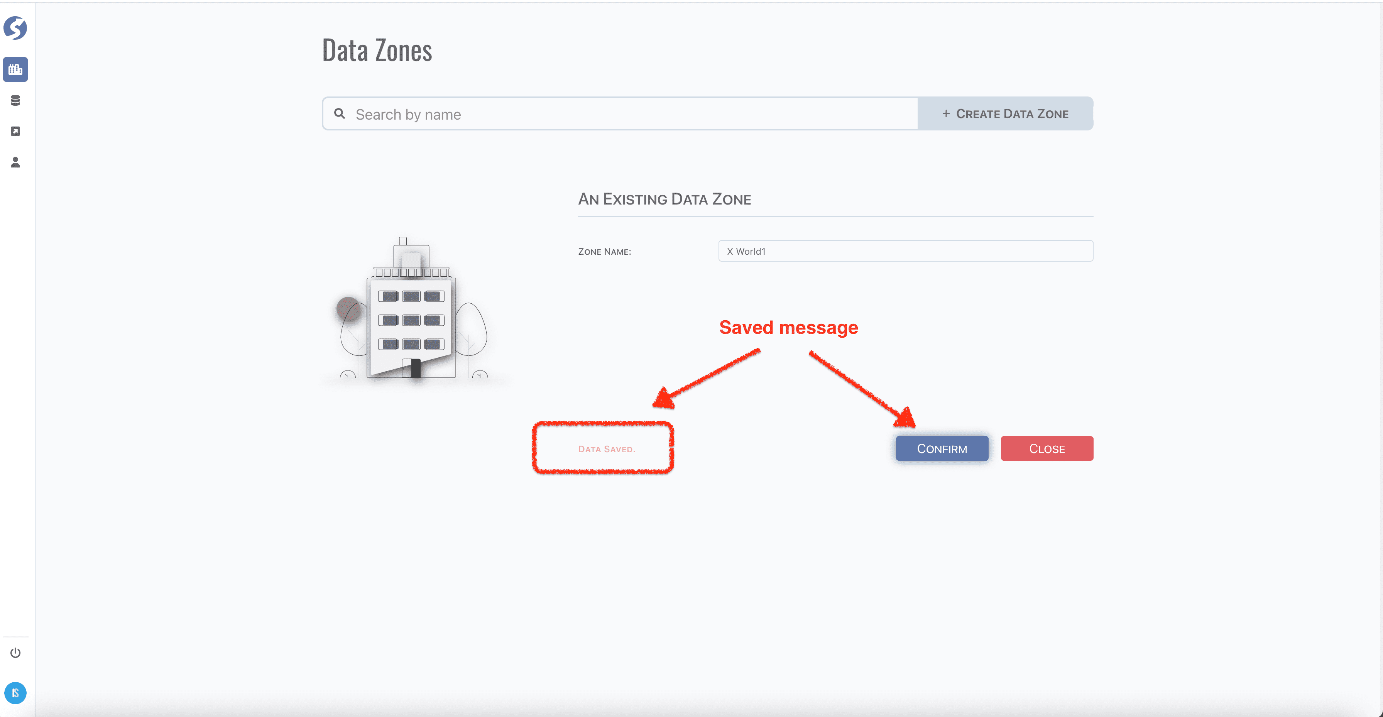Viewport: 1383px width, 717px height.
Task: Expand the Data Zones search dropdown
Action: (622, 113)
